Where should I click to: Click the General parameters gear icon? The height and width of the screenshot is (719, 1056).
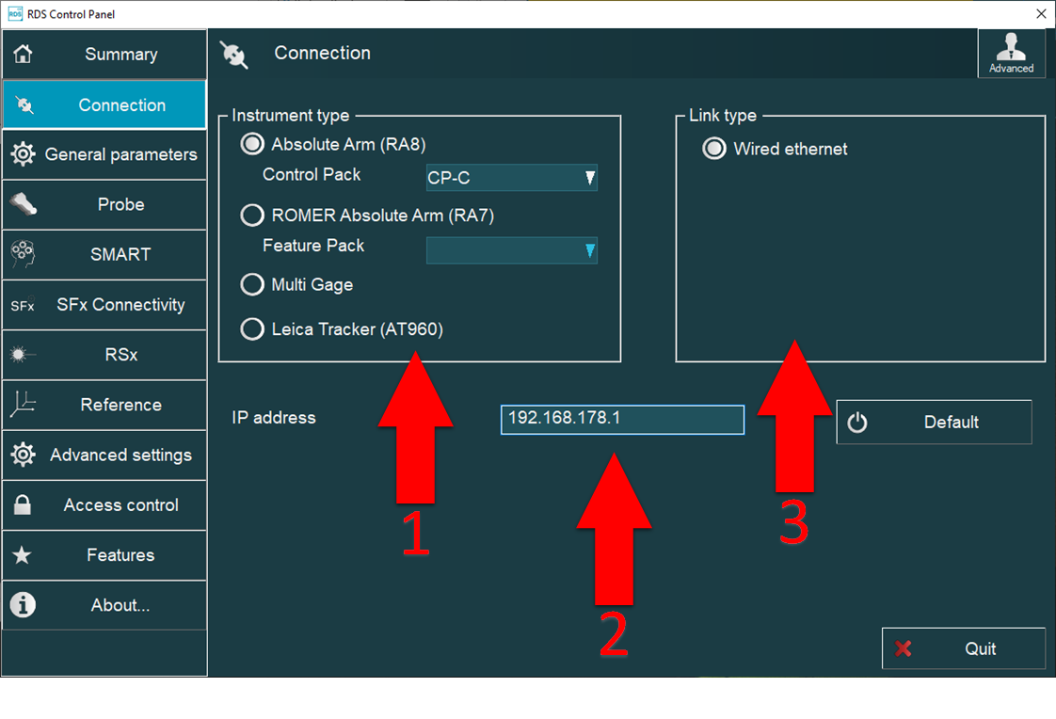[x=23, y=154]
